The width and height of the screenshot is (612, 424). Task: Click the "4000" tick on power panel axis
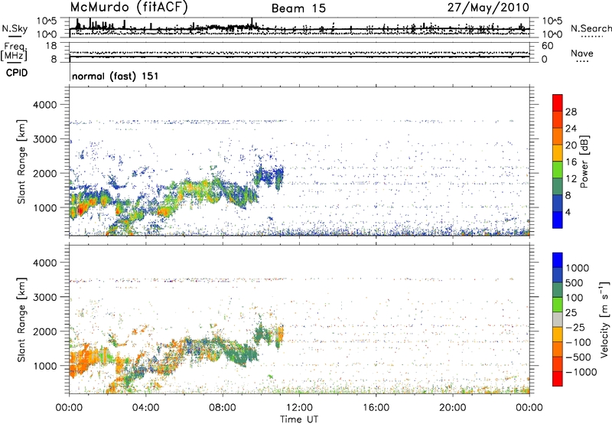click(44, 105)
